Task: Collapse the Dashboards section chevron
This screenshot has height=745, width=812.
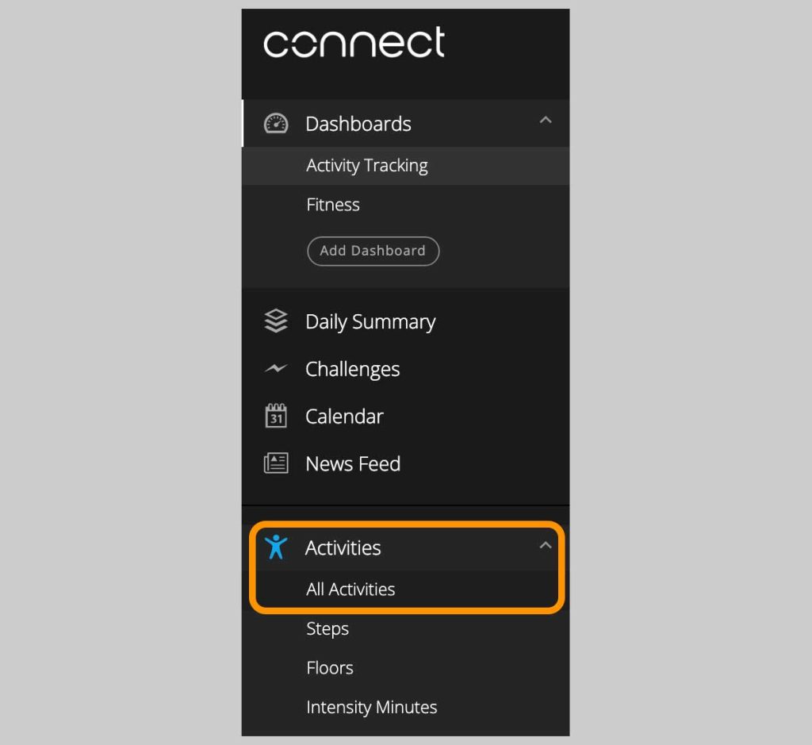Action: tap(545, 121)
